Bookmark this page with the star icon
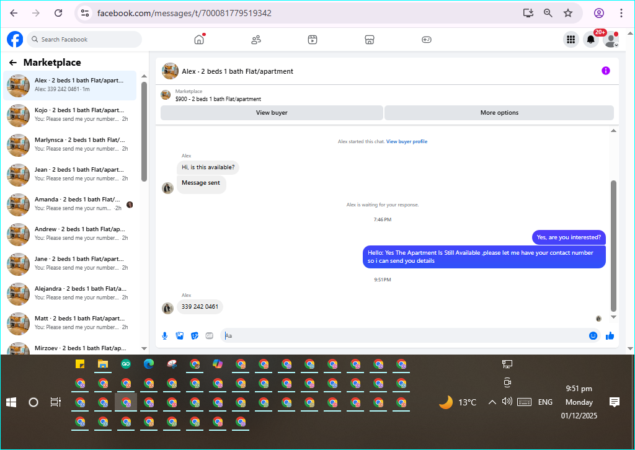635x450 pixels. tap(568, 13)
